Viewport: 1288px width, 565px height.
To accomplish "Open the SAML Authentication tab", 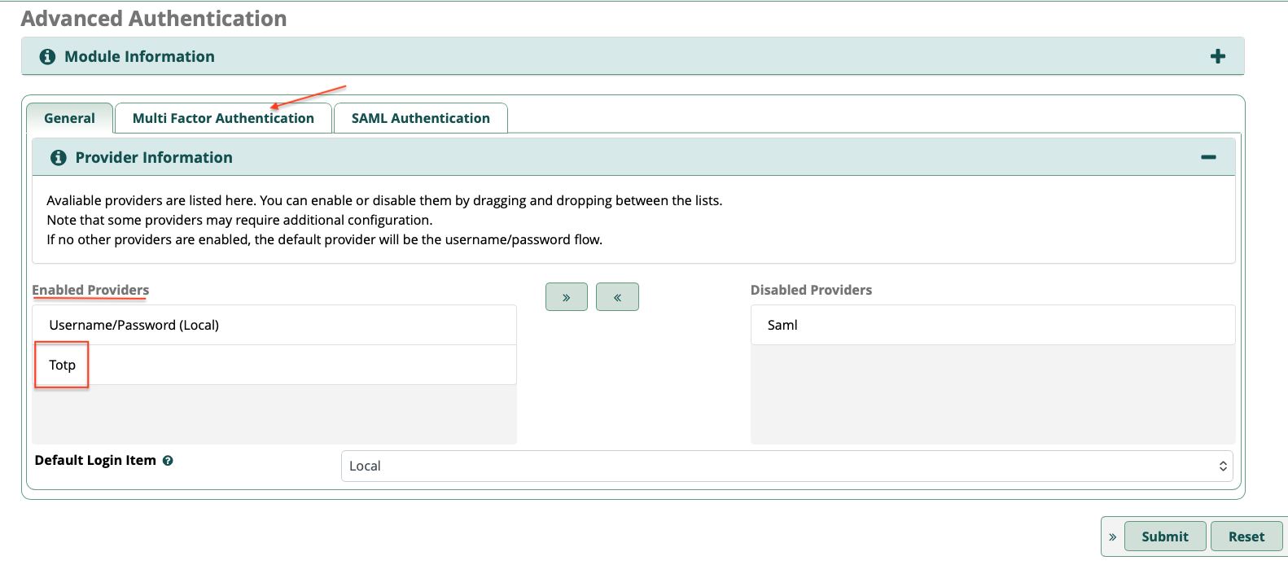I will tap(420, 118).
